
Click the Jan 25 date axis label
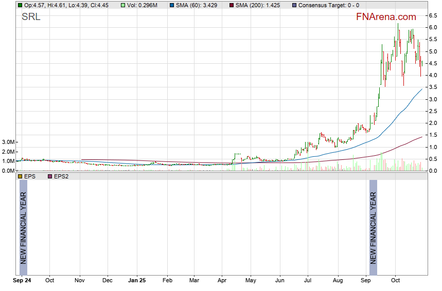point(137,281)
